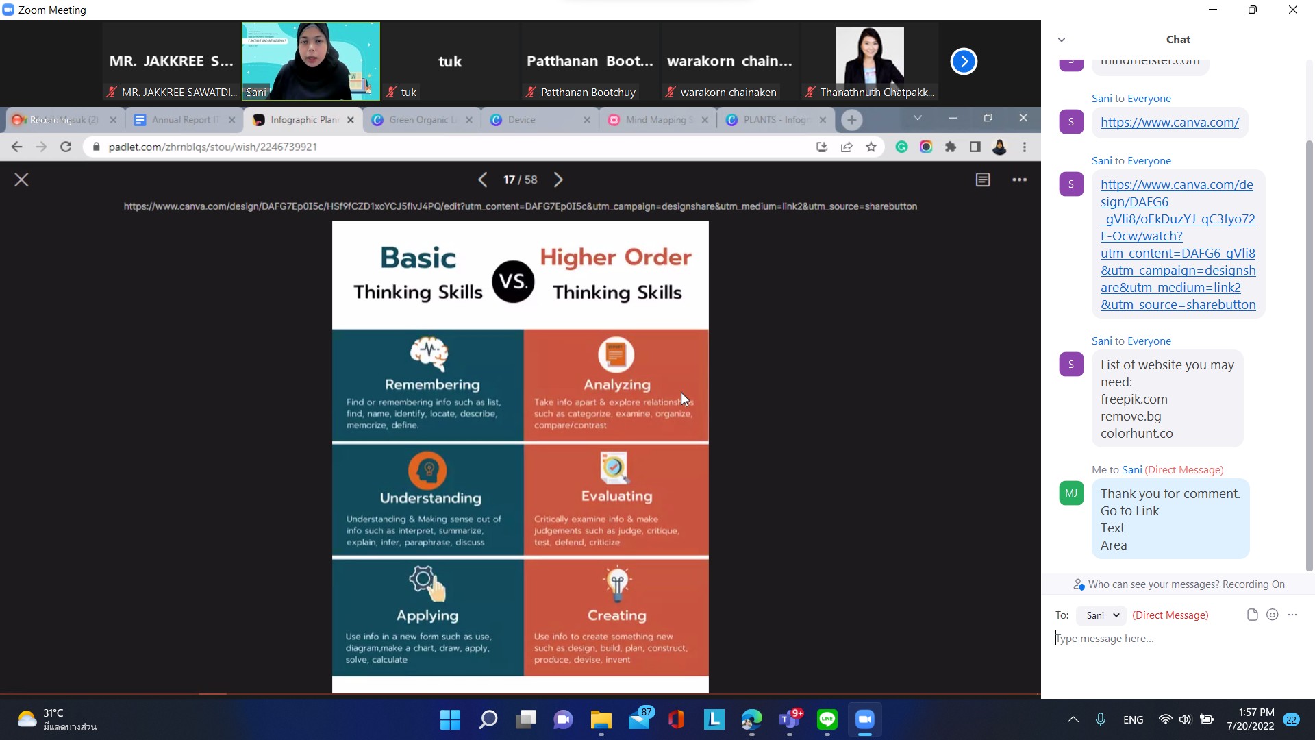
Task: Go to next Padlet post arrow
Action: pos(558,180)
